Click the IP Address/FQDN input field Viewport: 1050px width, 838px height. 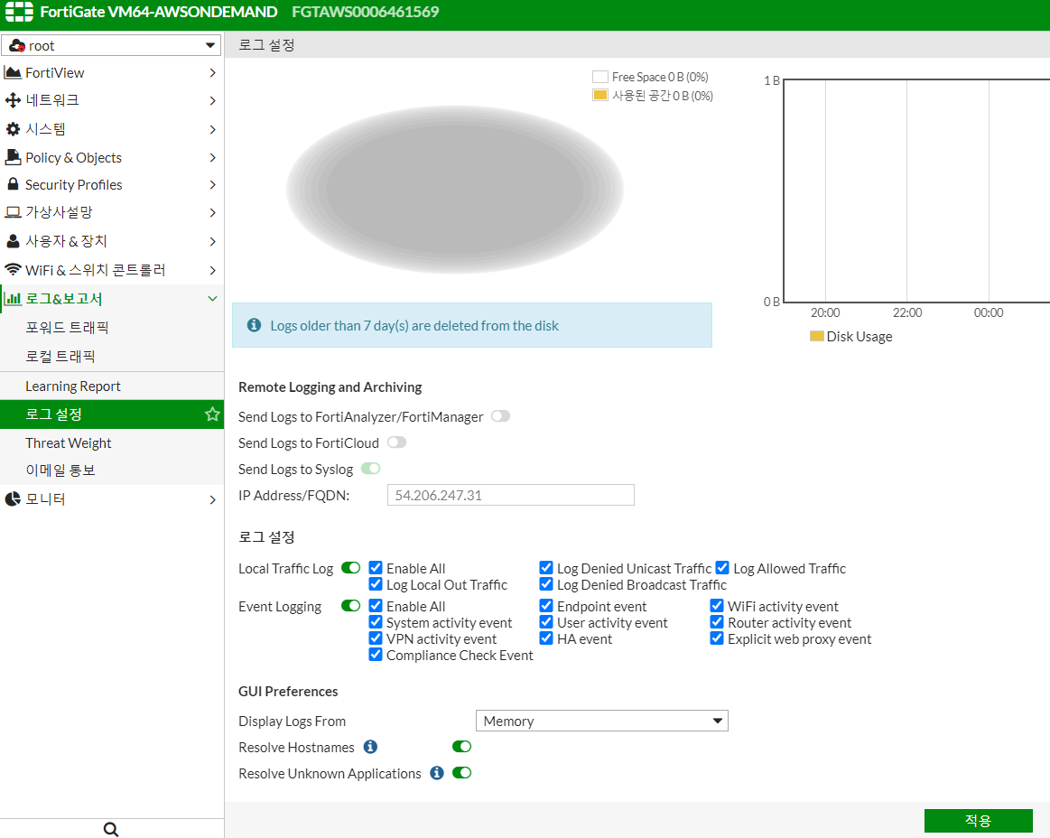tap(510, 495)
